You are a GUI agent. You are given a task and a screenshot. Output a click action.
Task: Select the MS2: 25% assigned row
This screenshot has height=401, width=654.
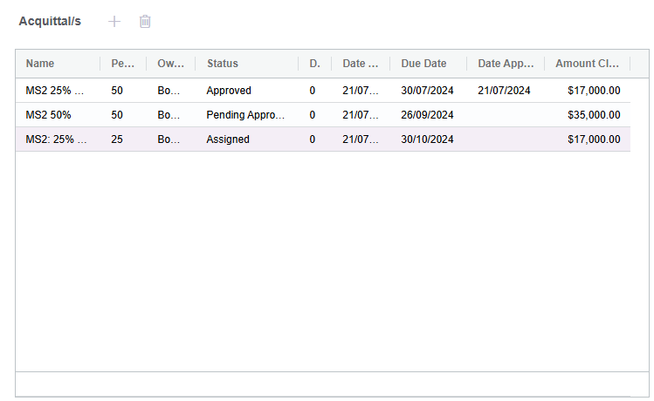click(323, 139)
